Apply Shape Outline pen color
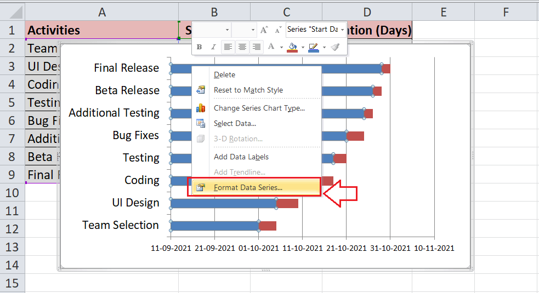 tap(314, 47)
